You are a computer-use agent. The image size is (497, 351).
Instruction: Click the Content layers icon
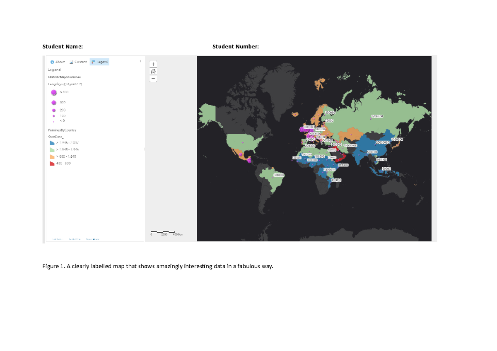pos(72,62)
